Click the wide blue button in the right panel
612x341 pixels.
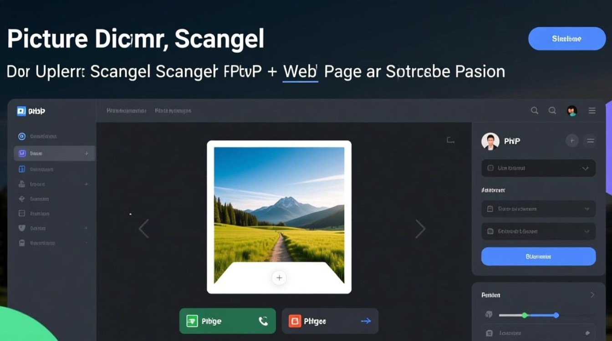click(x=538, y=256)
